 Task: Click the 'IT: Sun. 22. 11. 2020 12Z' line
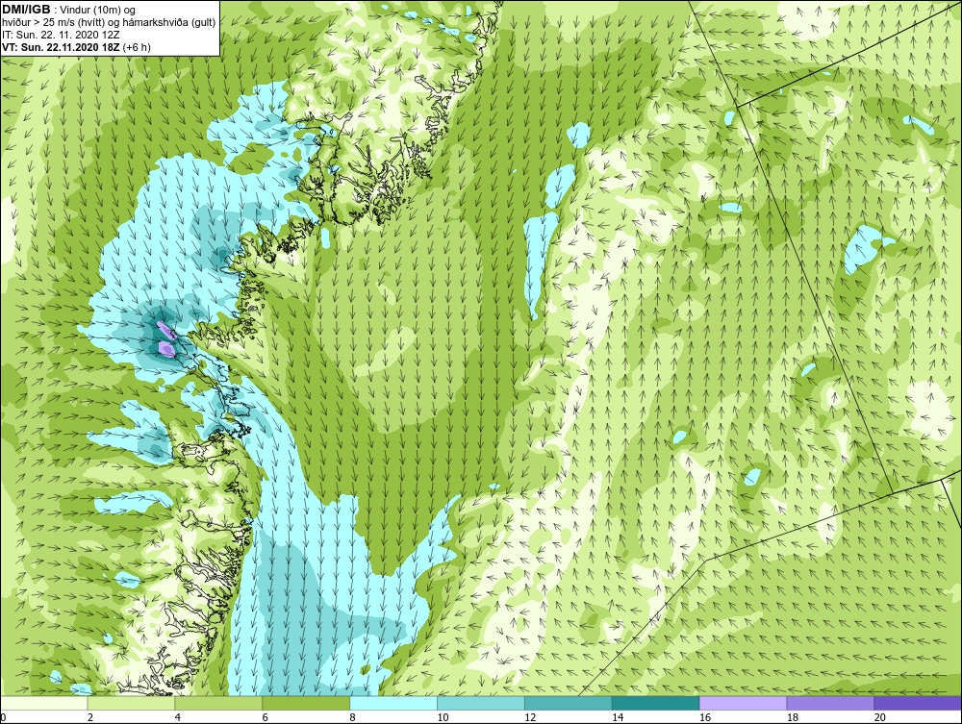(x=59, y=35)
